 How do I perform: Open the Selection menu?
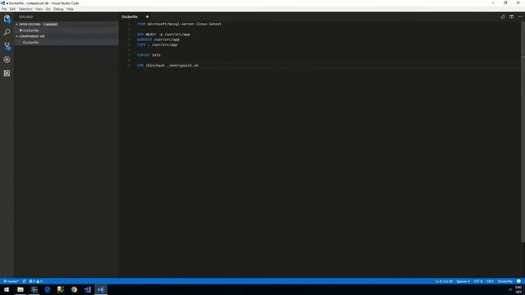[25, 9]
